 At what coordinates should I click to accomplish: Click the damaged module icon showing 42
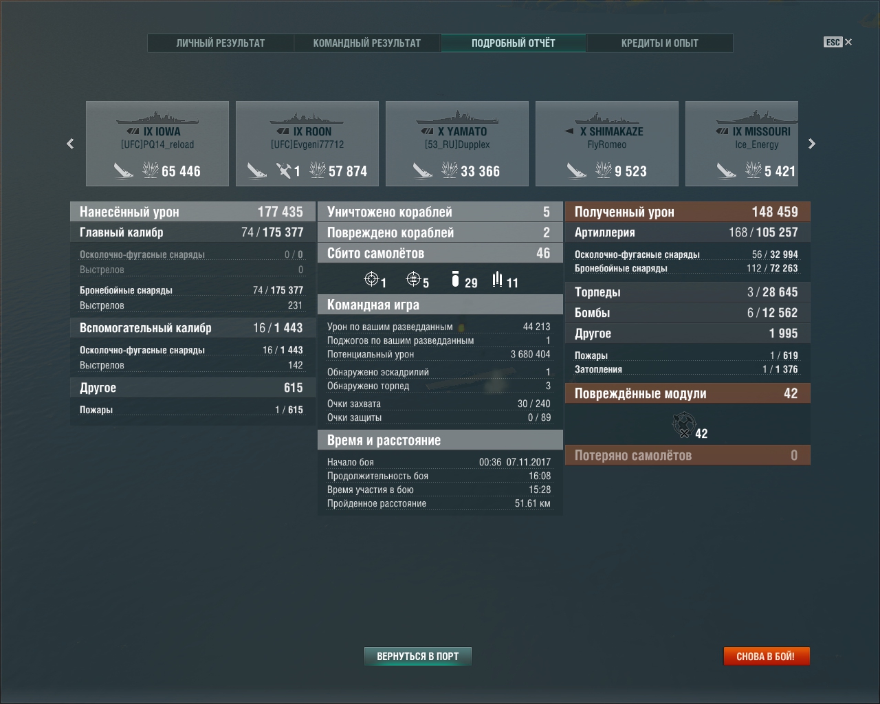(x=684, y=426)
